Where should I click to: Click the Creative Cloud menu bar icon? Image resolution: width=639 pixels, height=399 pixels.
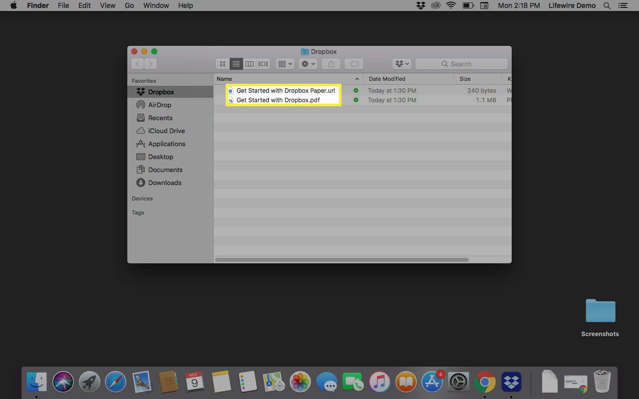tap(436, 5)
